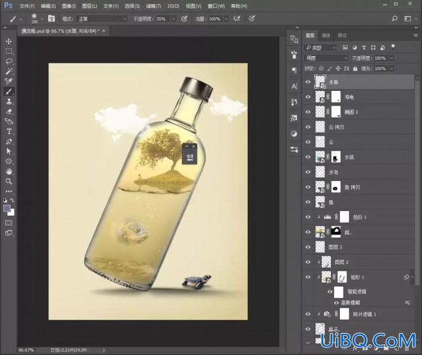
Task: Open the 图层(L) menu
Action: (90, 6)
